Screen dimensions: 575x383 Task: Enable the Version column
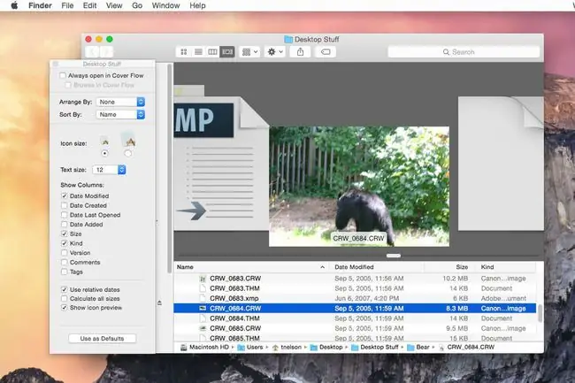point(65,253)
